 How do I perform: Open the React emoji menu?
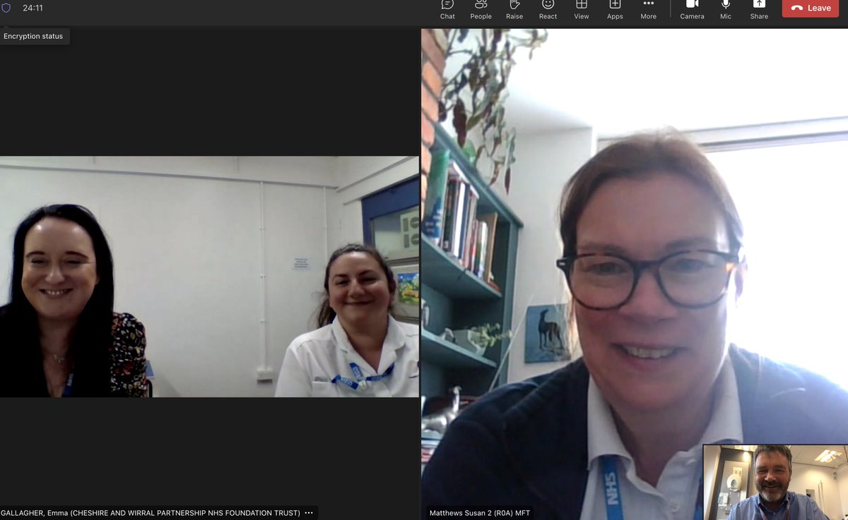(548, 10)
